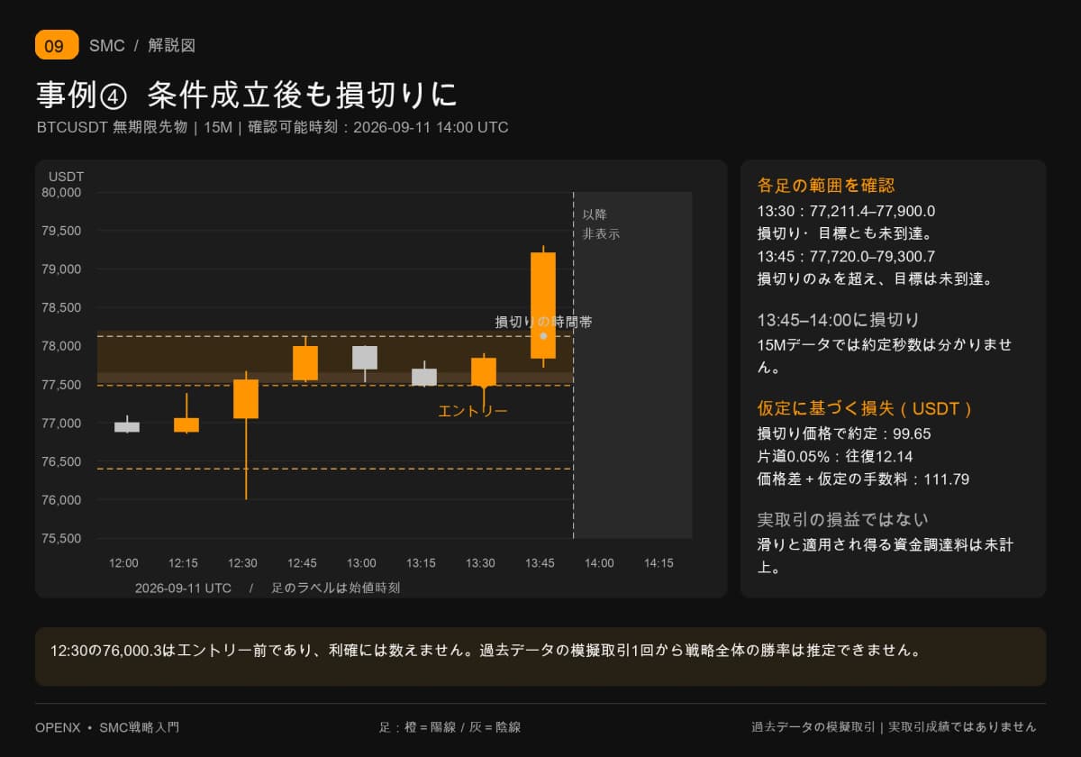Screen dimensions: 1081x757
Task: Click the 15Mデータでは約定秒数 note
Action: click(886, 356)
